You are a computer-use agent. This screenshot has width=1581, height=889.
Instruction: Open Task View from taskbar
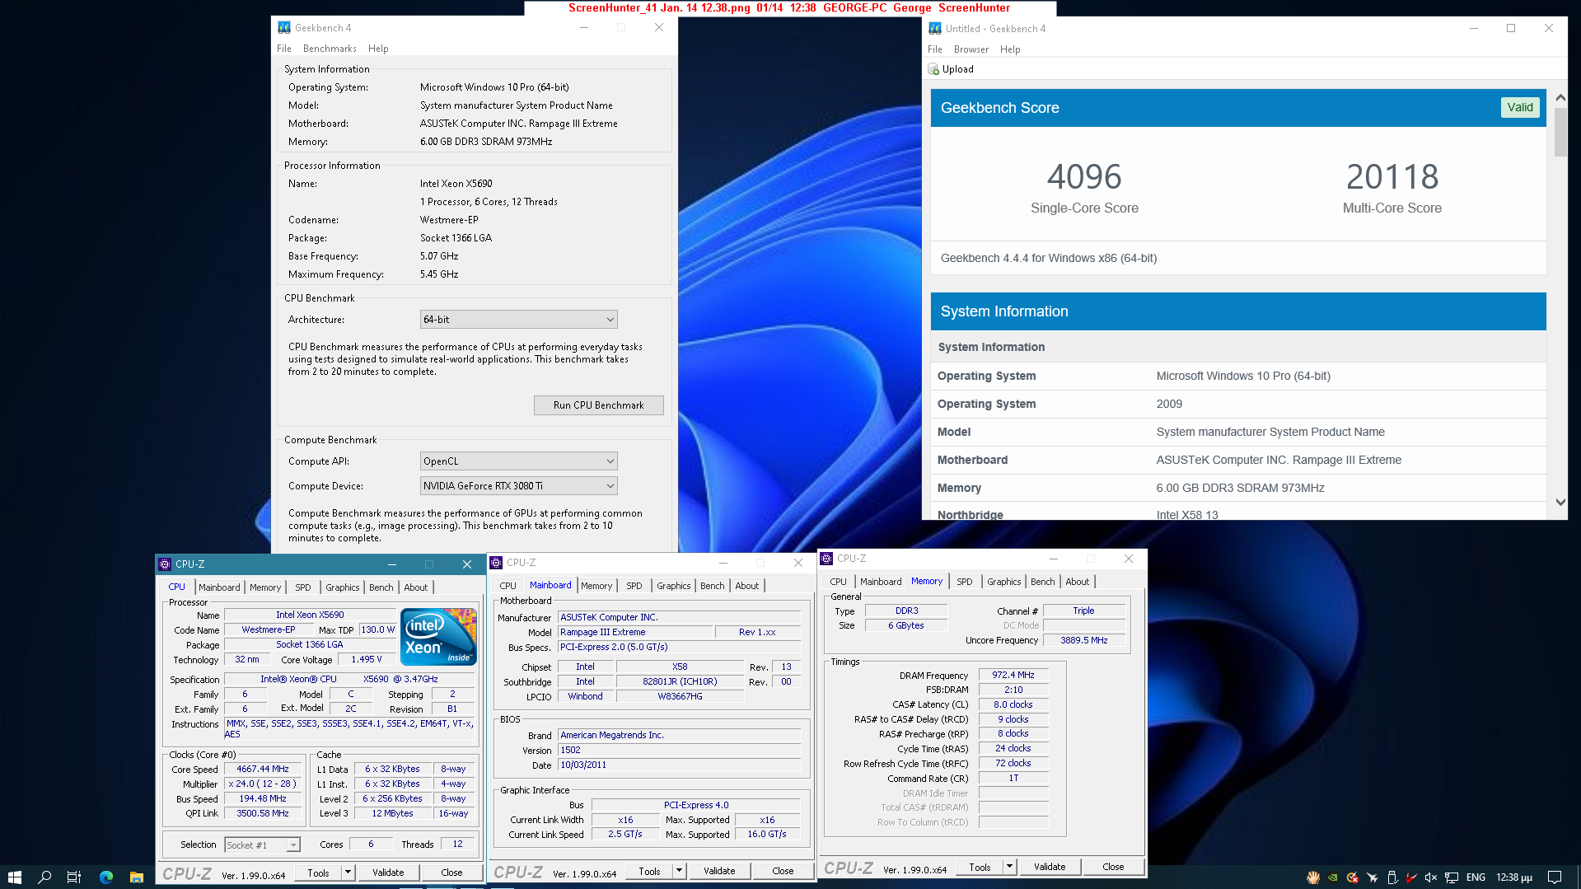74,877
